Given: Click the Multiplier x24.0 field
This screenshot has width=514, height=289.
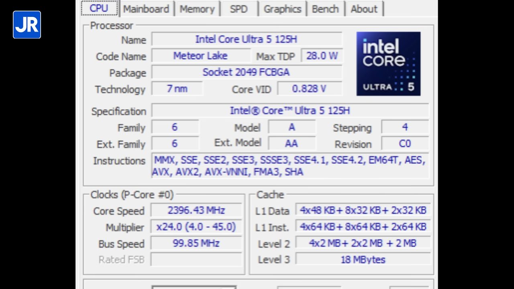Looking at the screenshot, I should click(x=196, y=227).
